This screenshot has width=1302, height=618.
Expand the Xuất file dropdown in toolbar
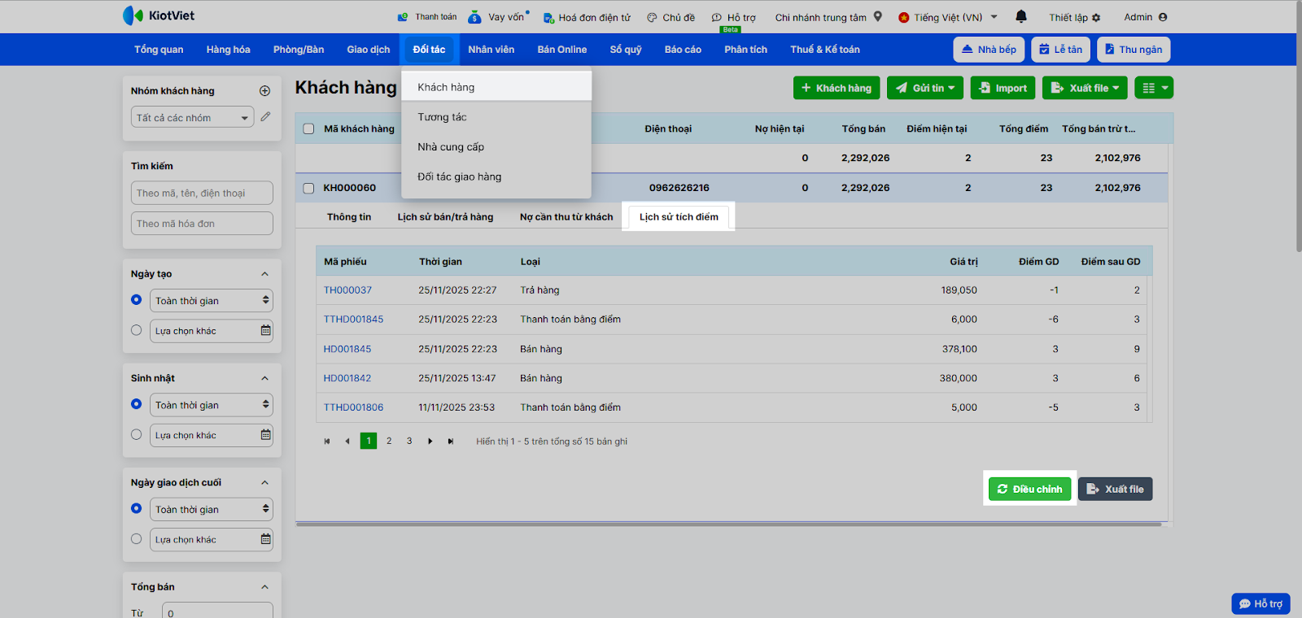click(1085, 88)
